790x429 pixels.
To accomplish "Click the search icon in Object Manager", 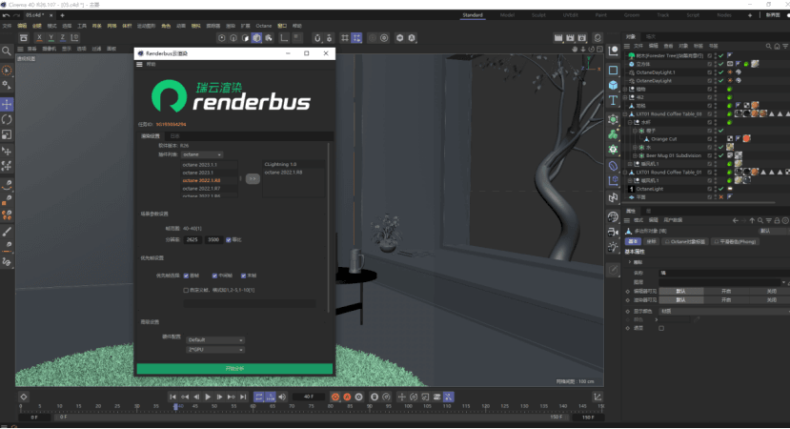I will 769,46.
